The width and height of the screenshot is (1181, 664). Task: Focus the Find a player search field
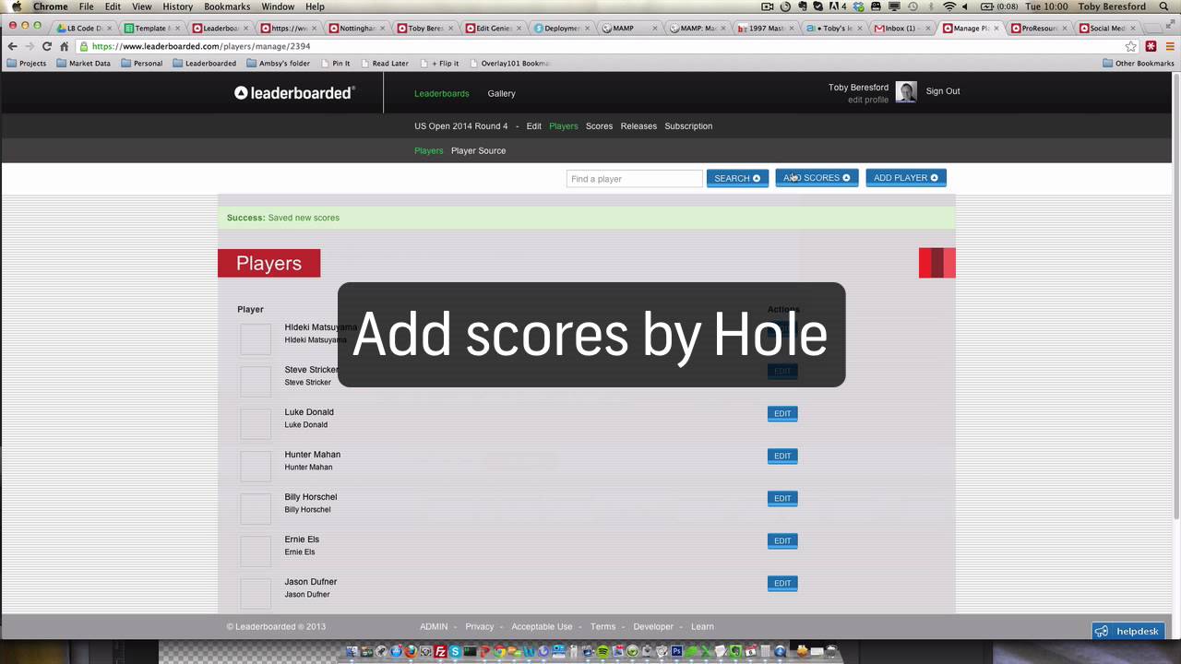635,179
